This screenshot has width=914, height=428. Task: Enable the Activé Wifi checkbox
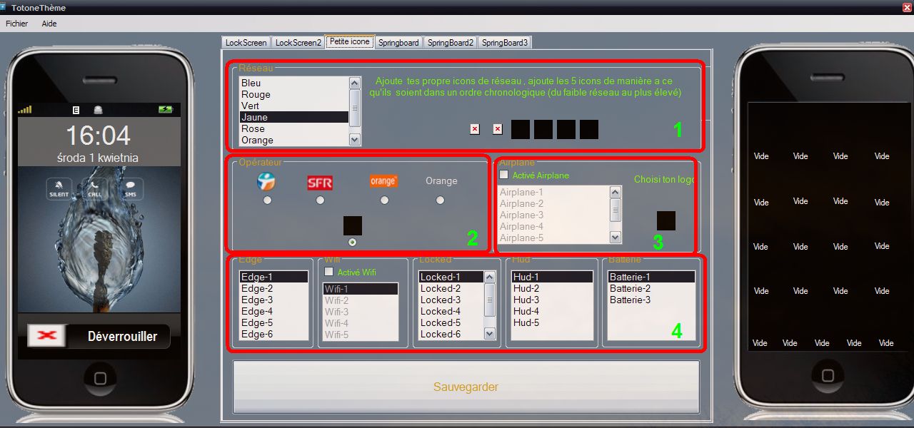[x=328, y=272]
